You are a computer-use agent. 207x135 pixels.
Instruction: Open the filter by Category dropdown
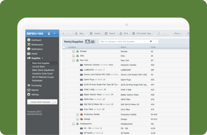coord(151,42)
